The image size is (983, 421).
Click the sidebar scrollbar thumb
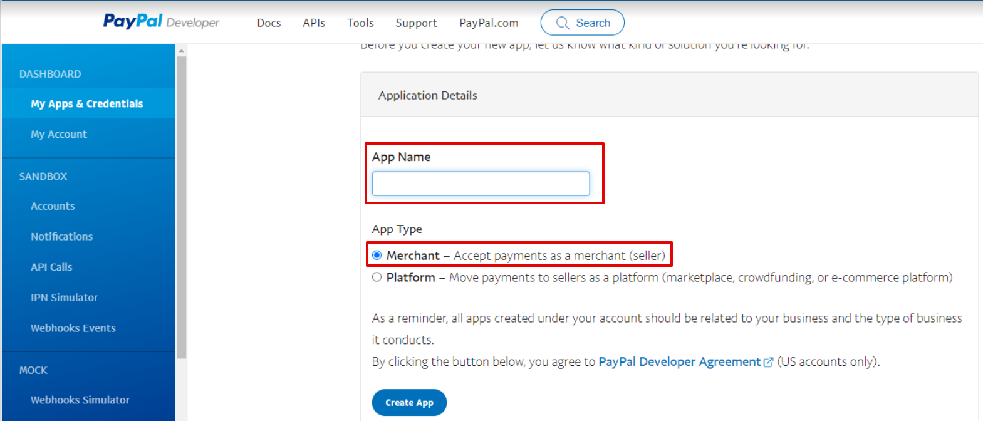click(182, 207)
